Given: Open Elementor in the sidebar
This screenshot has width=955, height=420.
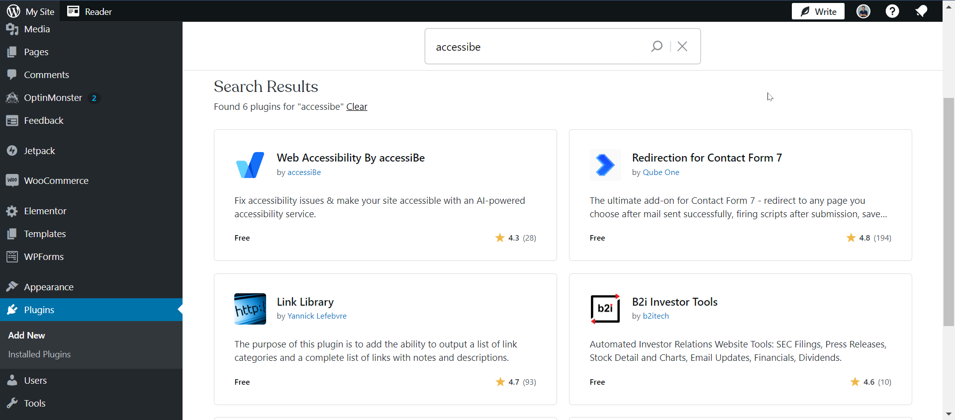Looking at the screenshot, I should [x=91, y=211].
